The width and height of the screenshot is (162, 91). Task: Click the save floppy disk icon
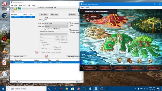(19, 9)
